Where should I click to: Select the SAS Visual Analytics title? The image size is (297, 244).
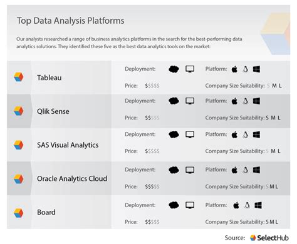click(x=68, y=145)
